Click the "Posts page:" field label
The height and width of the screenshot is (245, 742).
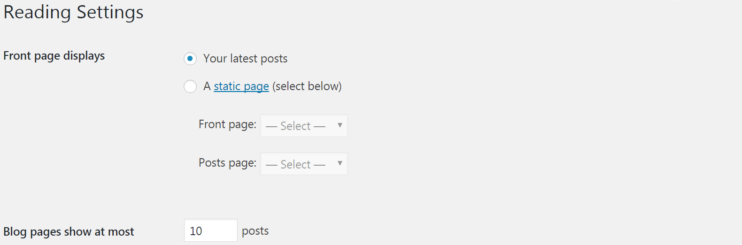pos(227,163)
